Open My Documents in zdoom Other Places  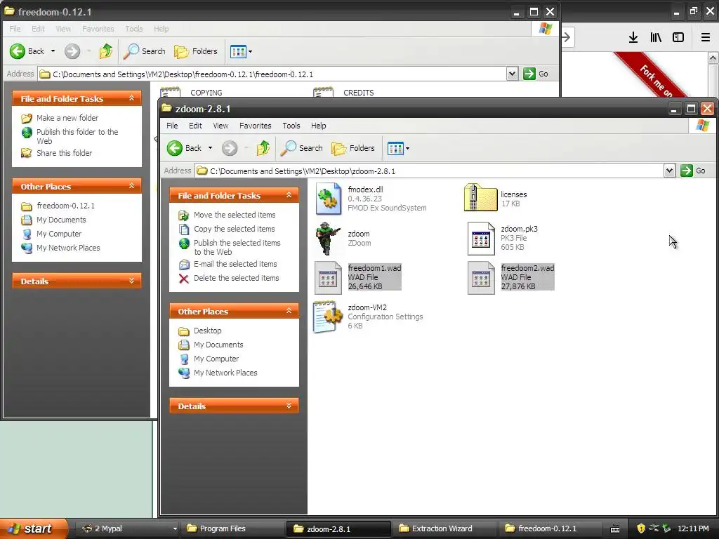tap(218, 345)
